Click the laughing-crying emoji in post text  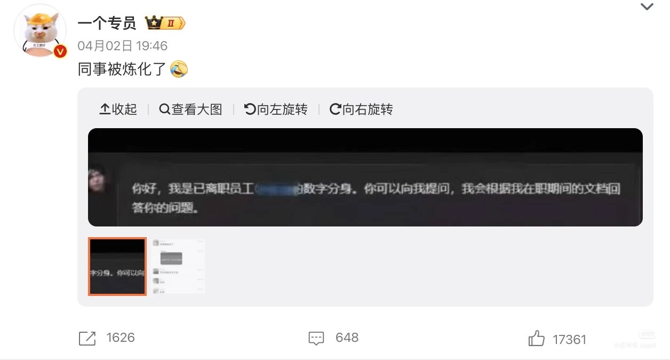click(179, 69)
